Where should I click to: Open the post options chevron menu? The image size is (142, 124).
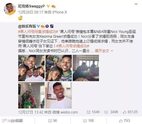[x=136, y=4]
